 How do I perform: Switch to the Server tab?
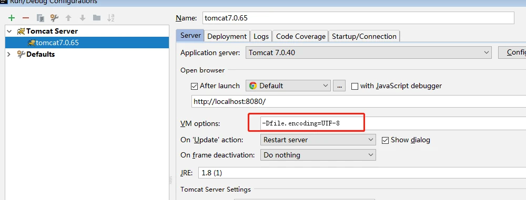click(x=190, y=36)
